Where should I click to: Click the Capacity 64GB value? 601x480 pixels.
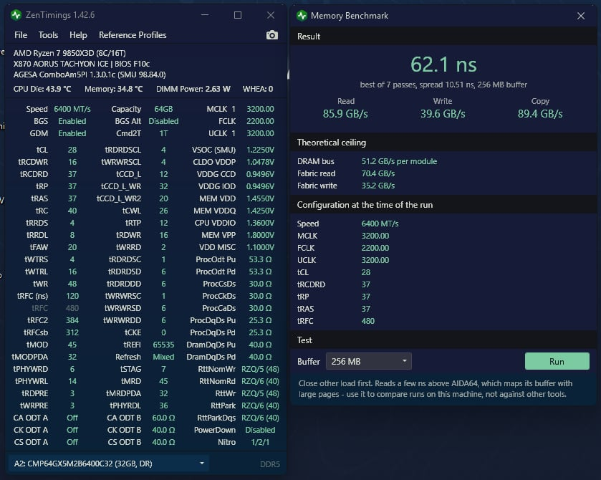(x=163, y=110)
